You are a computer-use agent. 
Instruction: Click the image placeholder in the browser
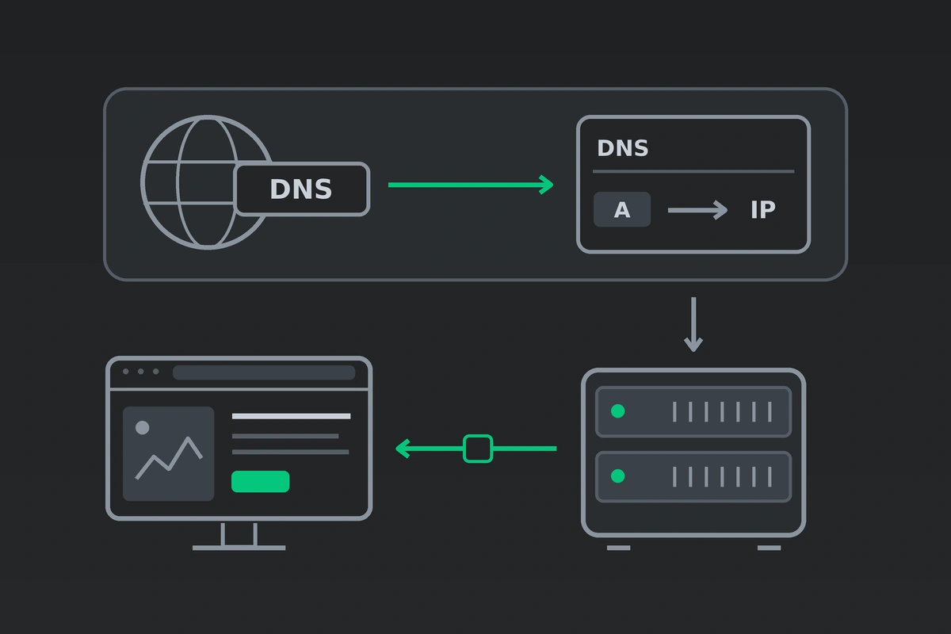tap(168, 453)
